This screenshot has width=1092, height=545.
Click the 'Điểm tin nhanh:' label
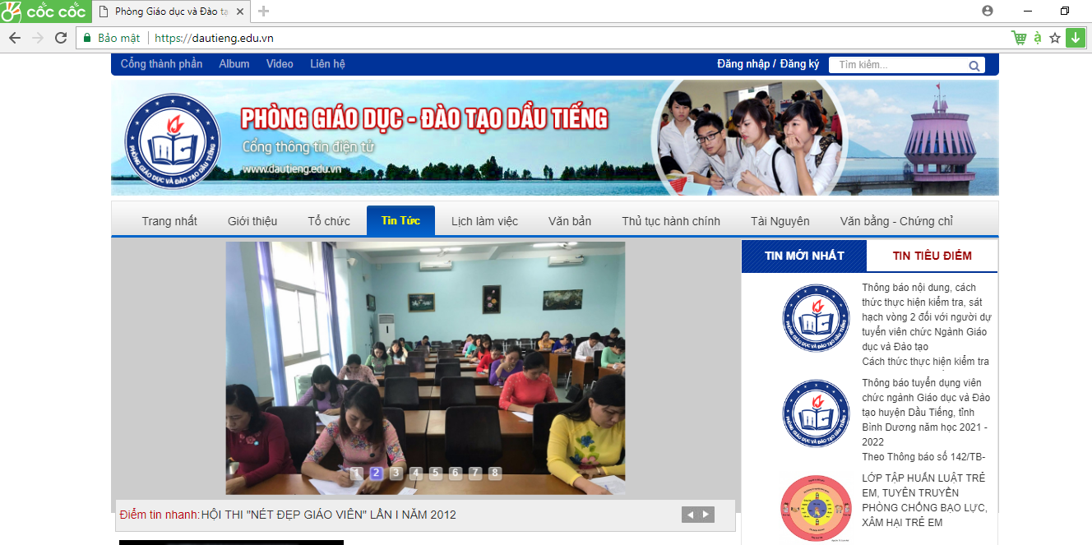click(160, 515)
